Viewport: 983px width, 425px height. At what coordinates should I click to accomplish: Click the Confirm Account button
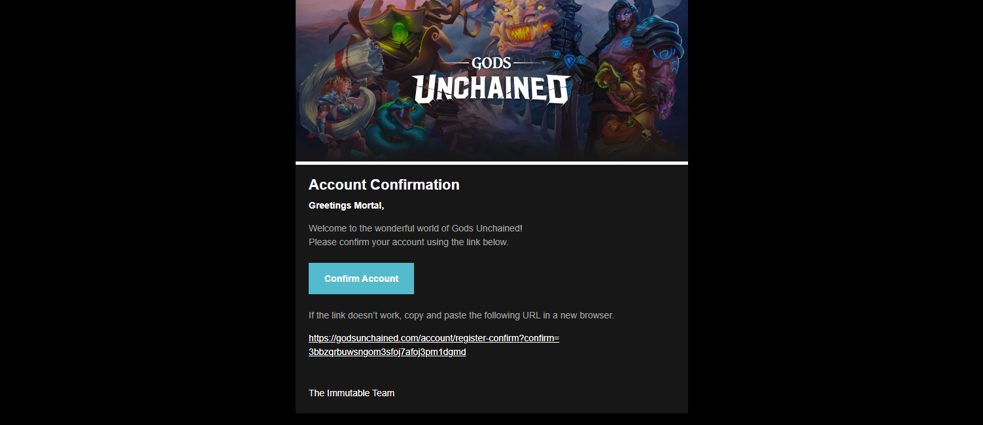click(x=361, y=279)
